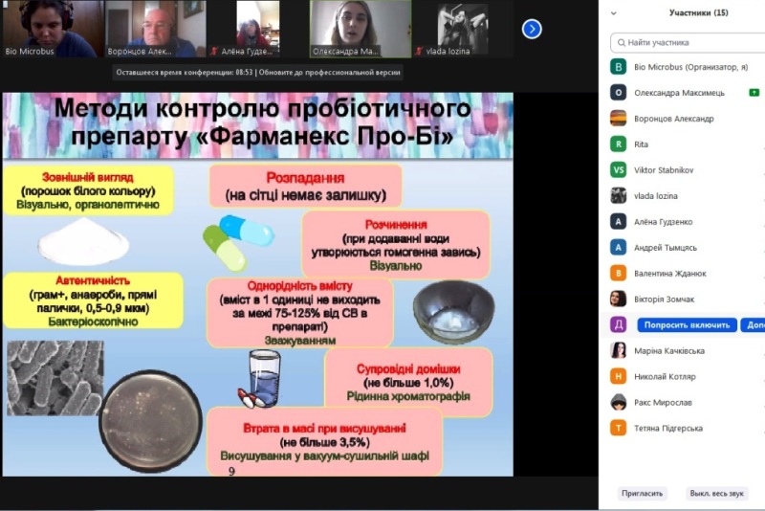The image size is (765, 511).
Task: Select Алёна Гудзе... video thumbnail
Action: pyautogui.click(x=257, y=29)
